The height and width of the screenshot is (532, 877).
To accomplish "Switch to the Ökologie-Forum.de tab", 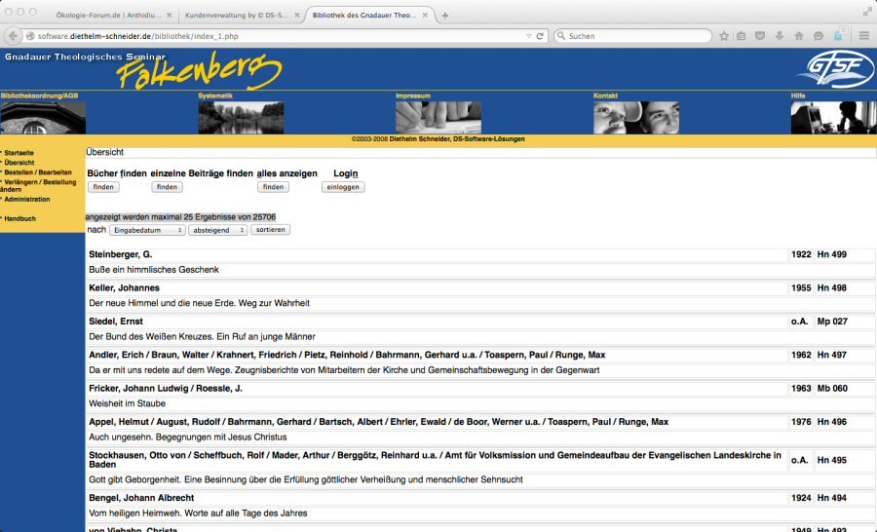I will tap(108, 16).
